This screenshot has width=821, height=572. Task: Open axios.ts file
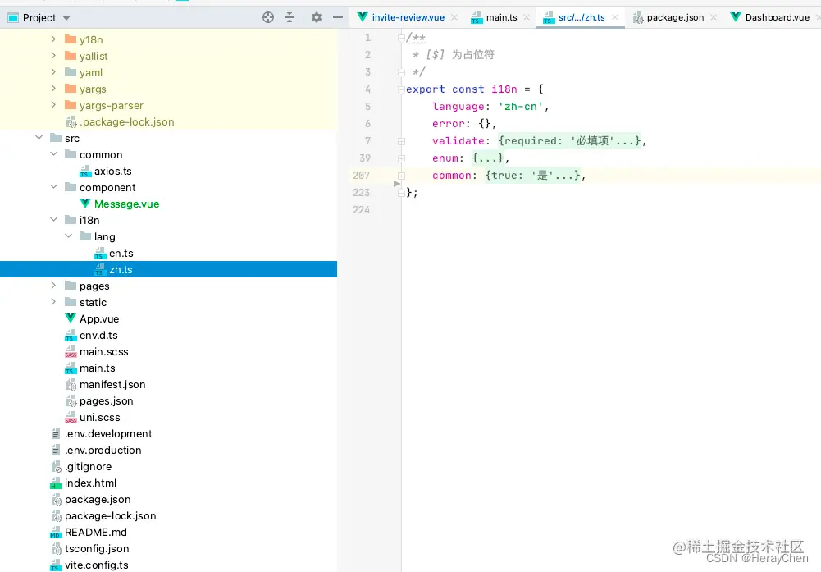tap(112, 171)
